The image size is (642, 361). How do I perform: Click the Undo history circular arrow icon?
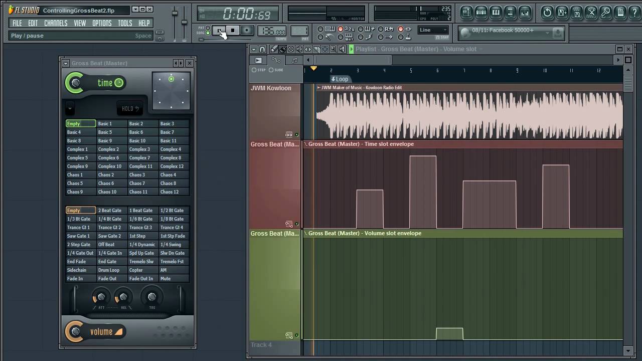(x=547, y=12)
